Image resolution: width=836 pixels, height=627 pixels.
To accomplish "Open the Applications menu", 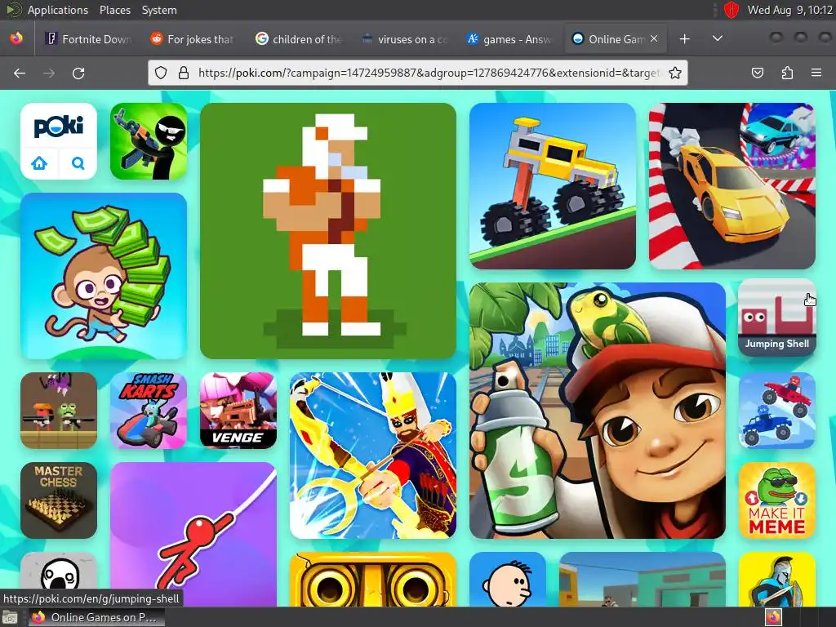I will tap(58, 10).
